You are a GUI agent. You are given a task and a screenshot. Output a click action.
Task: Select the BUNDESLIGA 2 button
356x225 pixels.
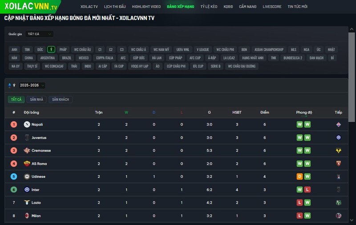tap(293, 58)
